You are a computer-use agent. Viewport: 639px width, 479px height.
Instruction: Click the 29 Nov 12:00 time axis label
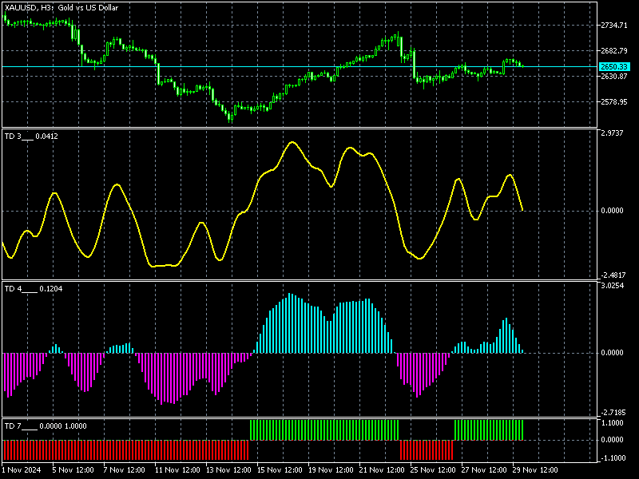[535, 470]
